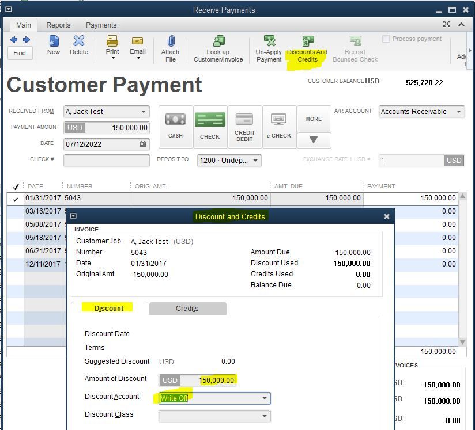Toggle the Process payment checkbox

pyautogui.click(x=386, y=39)
